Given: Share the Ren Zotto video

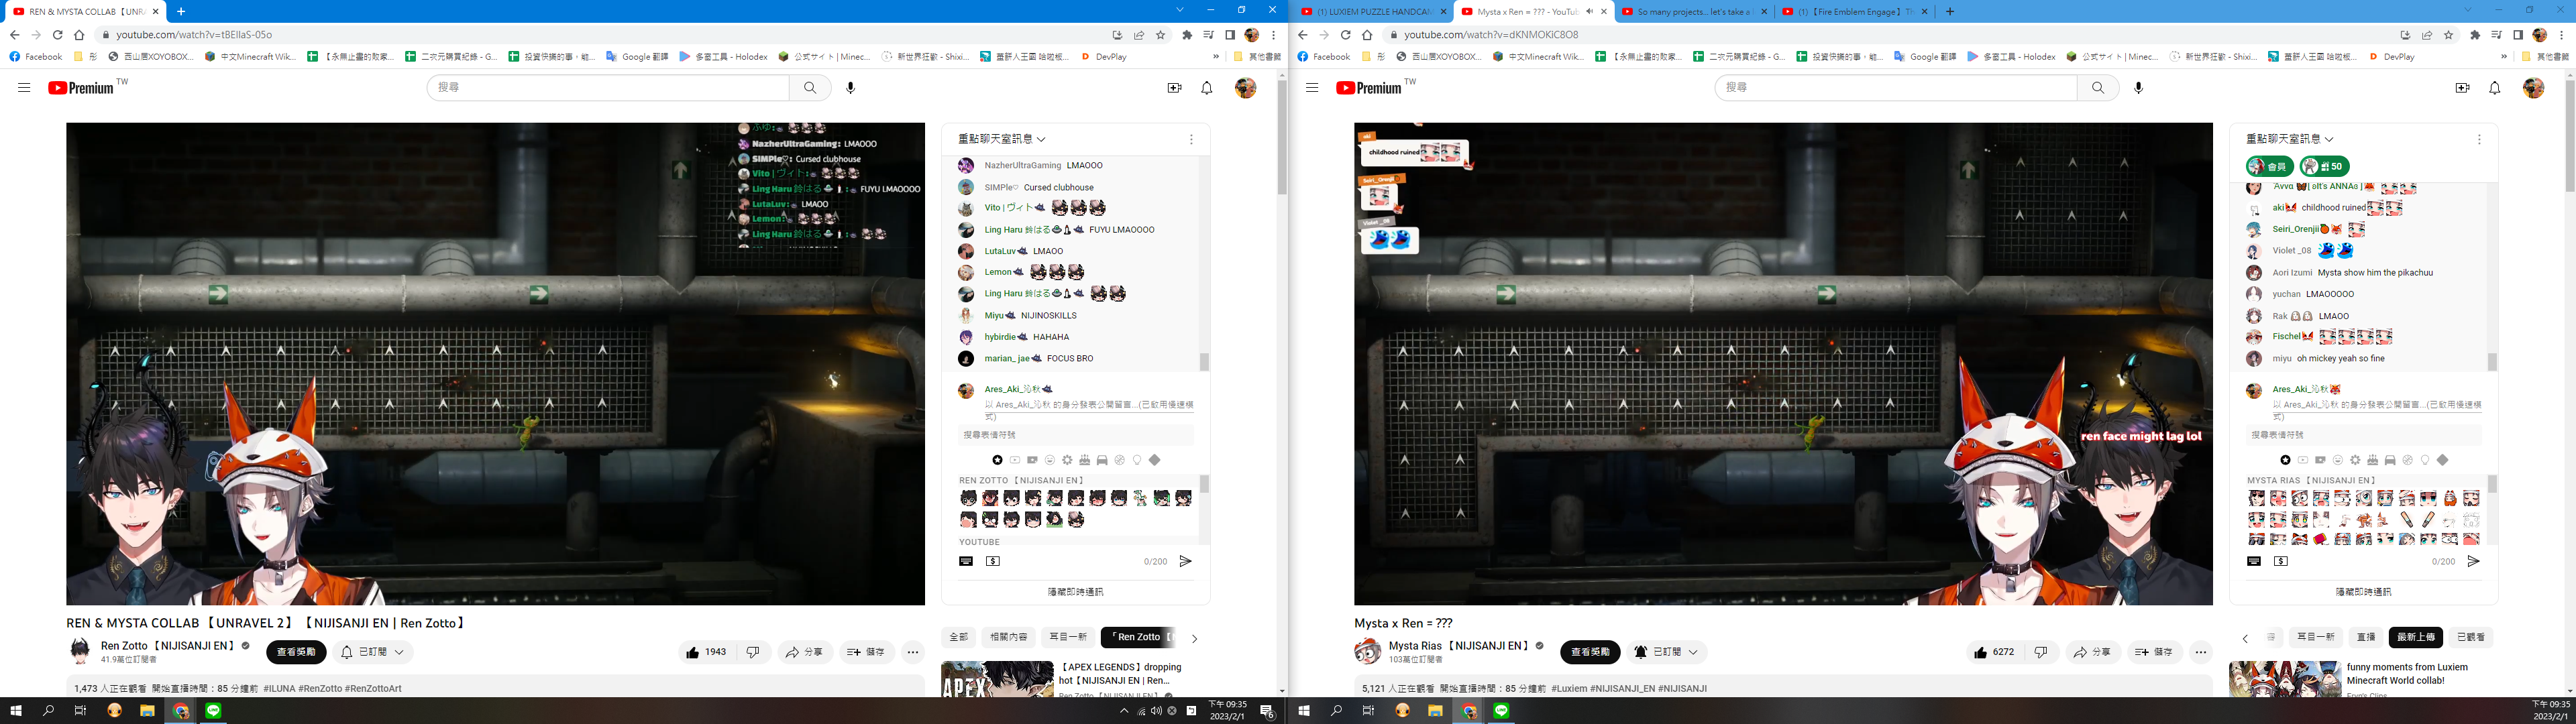Looking at the screenshot, I should (804, 652).
